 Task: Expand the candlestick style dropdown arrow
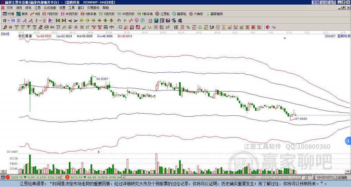pyautogui.click(x=40, y=21)
